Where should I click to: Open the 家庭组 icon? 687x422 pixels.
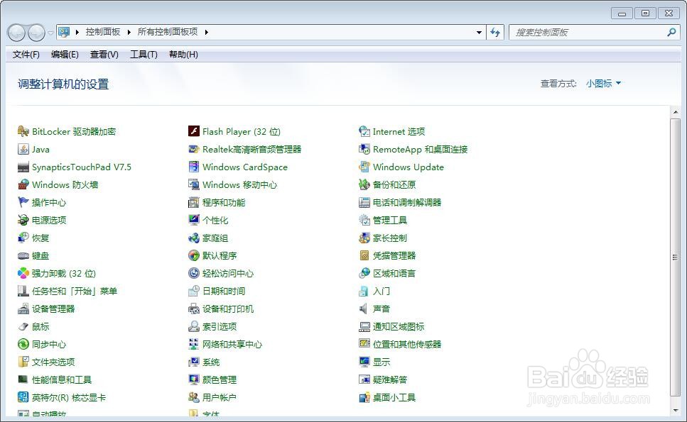194,238
